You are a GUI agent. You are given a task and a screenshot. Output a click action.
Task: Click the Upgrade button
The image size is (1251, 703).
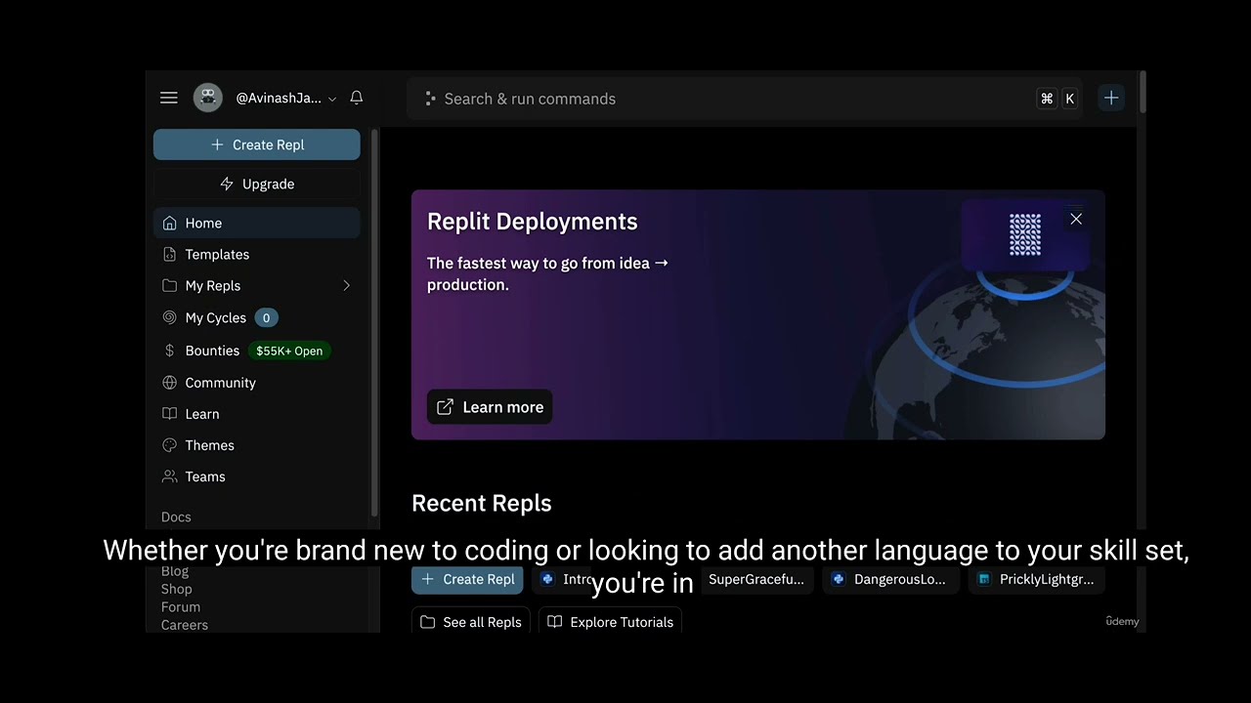coord(257,184)
